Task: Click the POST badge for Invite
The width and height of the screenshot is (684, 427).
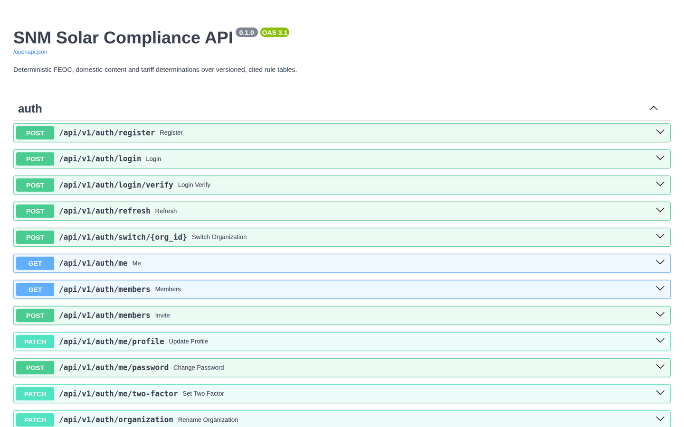Action: [x=35, y=316]
